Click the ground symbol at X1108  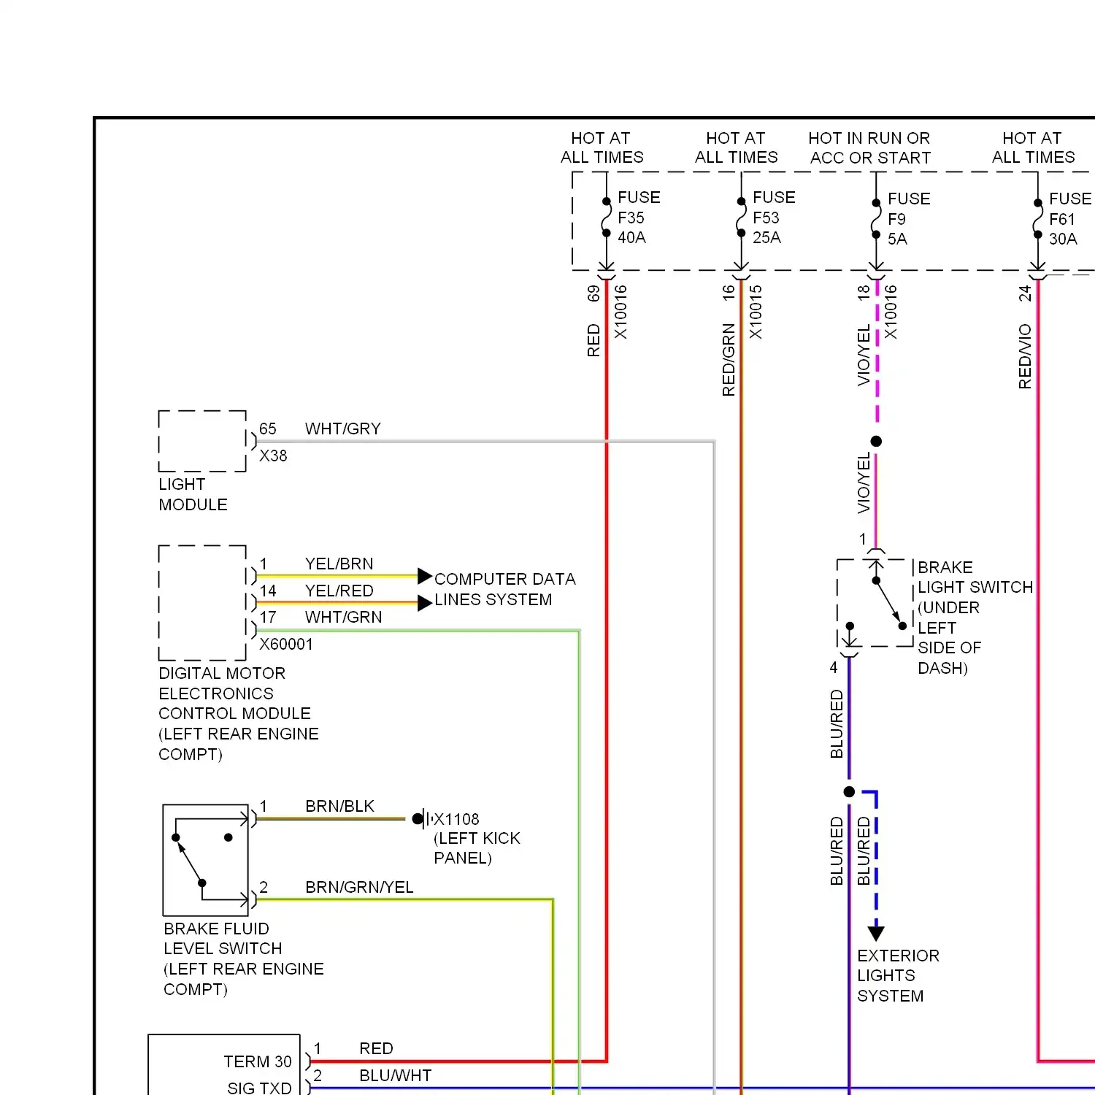(424, 819)
